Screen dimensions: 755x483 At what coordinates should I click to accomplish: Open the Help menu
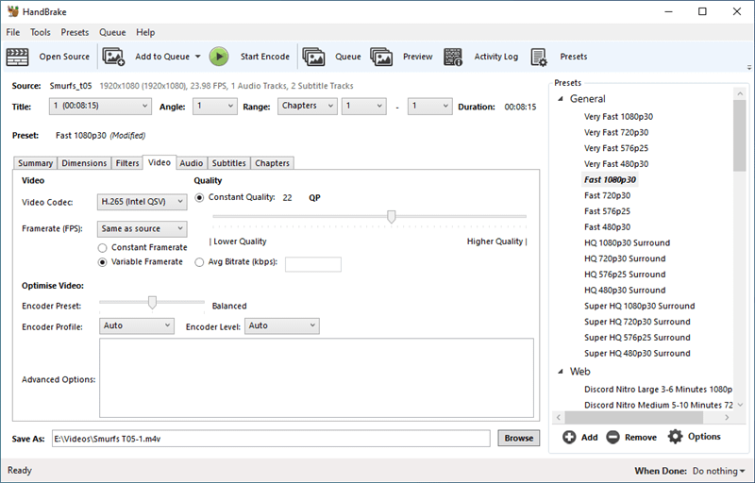(145, 32)
